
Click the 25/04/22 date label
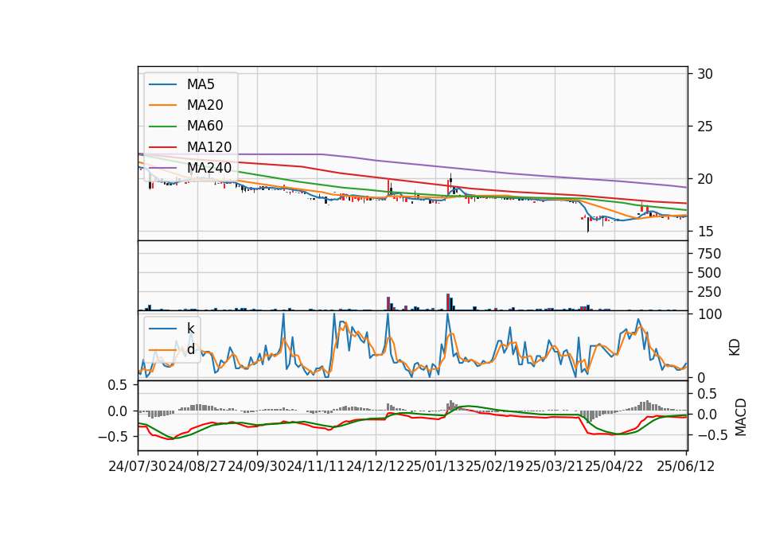[x=614, y=467]
